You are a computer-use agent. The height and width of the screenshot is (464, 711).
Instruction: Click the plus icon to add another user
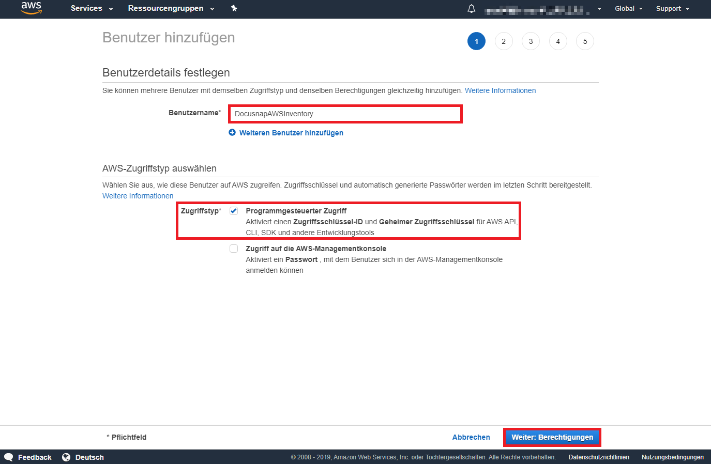[x=232, y=133]
